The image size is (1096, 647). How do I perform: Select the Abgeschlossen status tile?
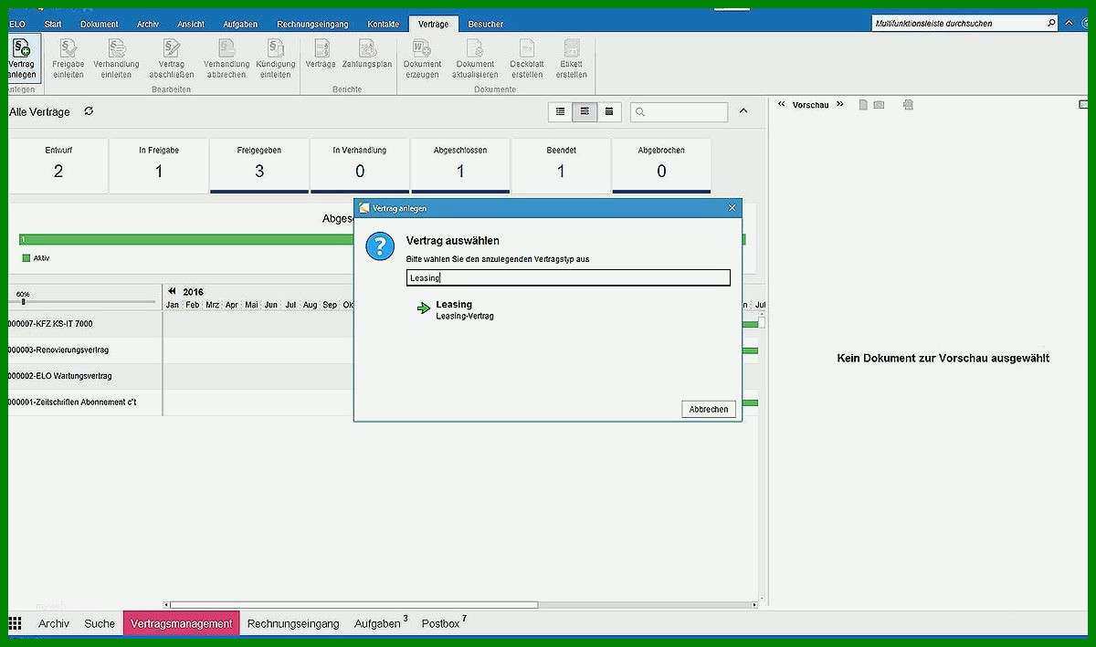tap(460, 165)
